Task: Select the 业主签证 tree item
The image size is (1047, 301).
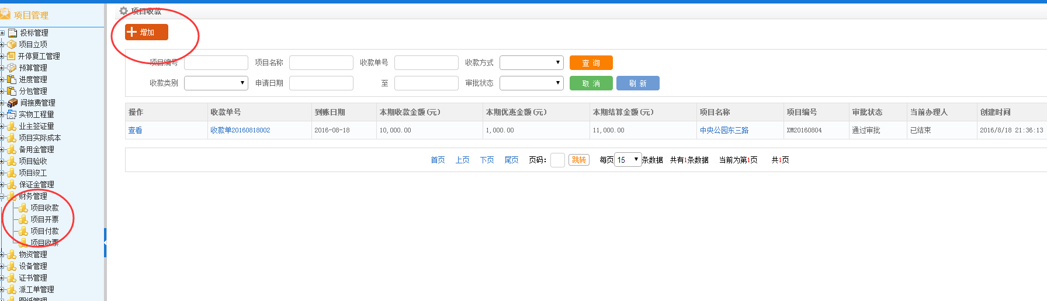Action: coord(36,126)
